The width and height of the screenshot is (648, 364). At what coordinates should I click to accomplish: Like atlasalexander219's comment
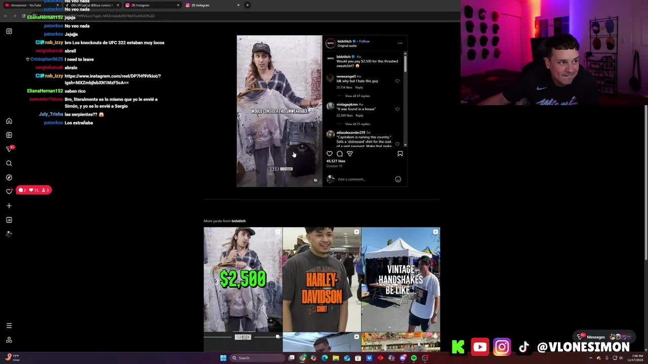[x=397, y=144]
